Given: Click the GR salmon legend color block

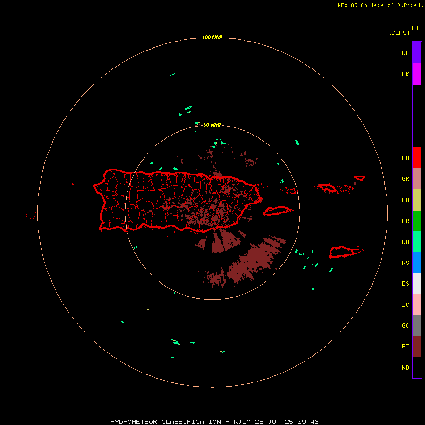Looking at the screenshot, I should [x=417, y=179].
